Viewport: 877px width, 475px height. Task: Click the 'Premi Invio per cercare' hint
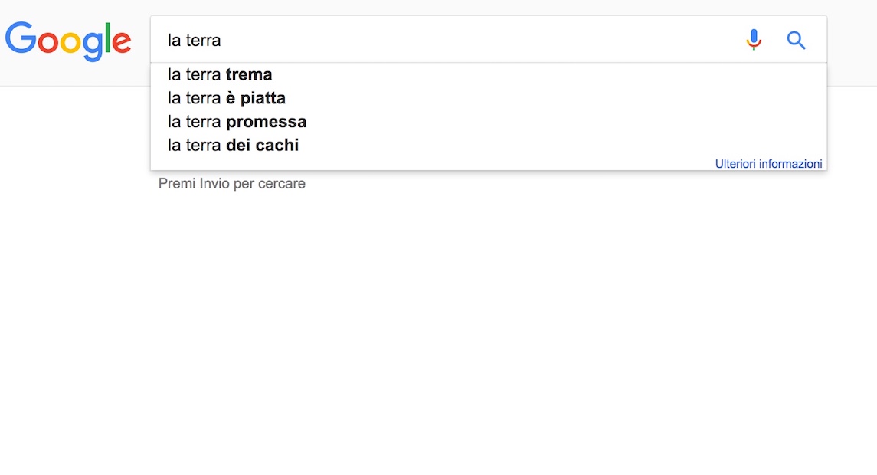(x=231, y=183)
